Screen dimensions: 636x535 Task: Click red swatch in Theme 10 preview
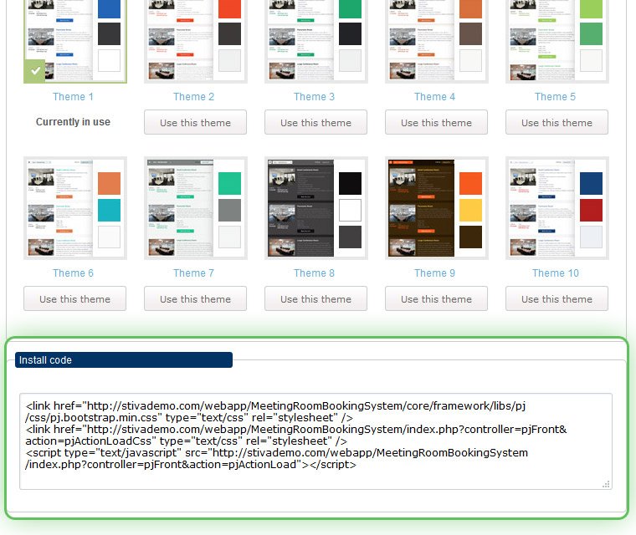(591, 210)
